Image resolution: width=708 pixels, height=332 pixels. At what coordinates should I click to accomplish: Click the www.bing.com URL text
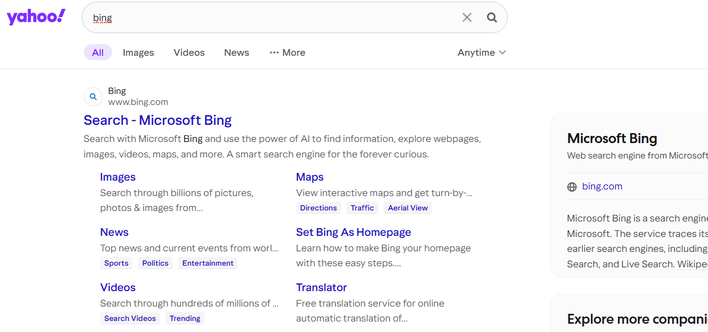(138, 102)
